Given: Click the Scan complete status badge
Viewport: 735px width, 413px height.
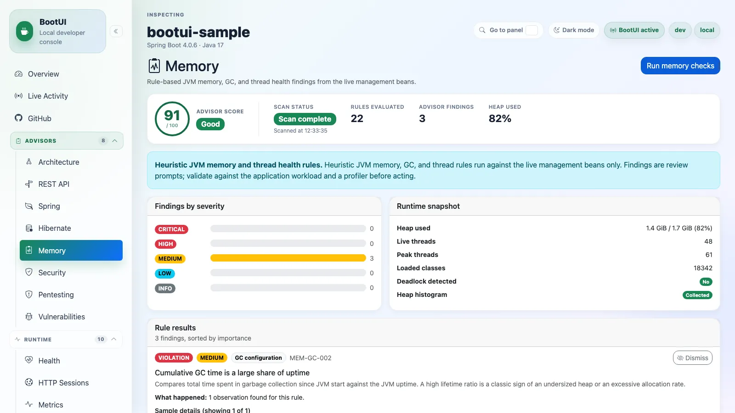Looking at the screenshot, I should (x=305, y=119).
